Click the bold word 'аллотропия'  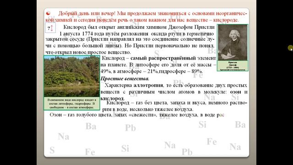148,85
